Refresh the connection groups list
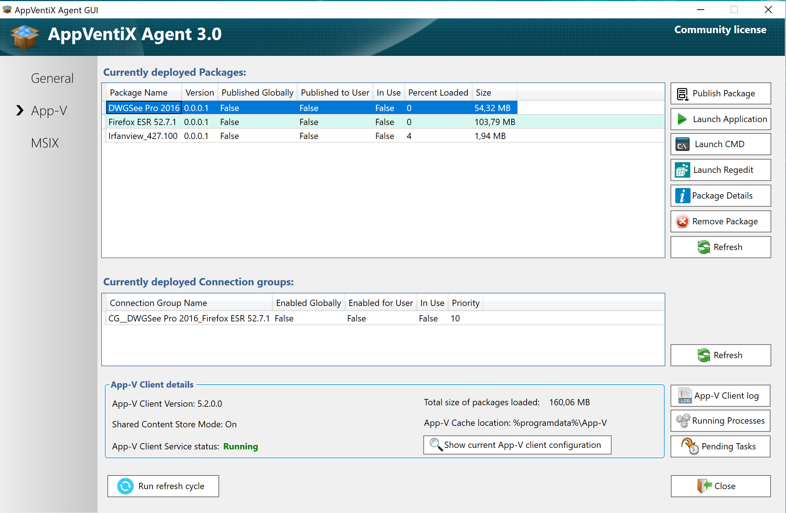This screenshot has width=786, height=513. point(720,355)
